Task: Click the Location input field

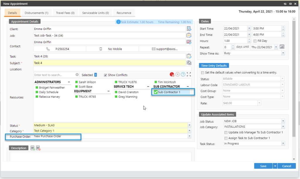Action: click(x=112, y=69)
